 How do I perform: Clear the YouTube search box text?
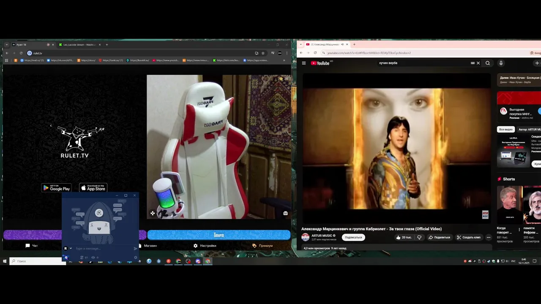[478, 63]
